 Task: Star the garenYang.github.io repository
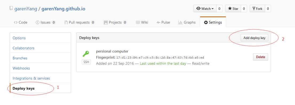233,8
